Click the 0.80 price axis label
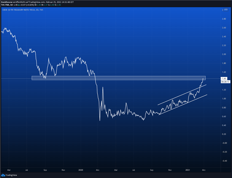The width and height of the screenshot is (232, 178). point(224,108)
